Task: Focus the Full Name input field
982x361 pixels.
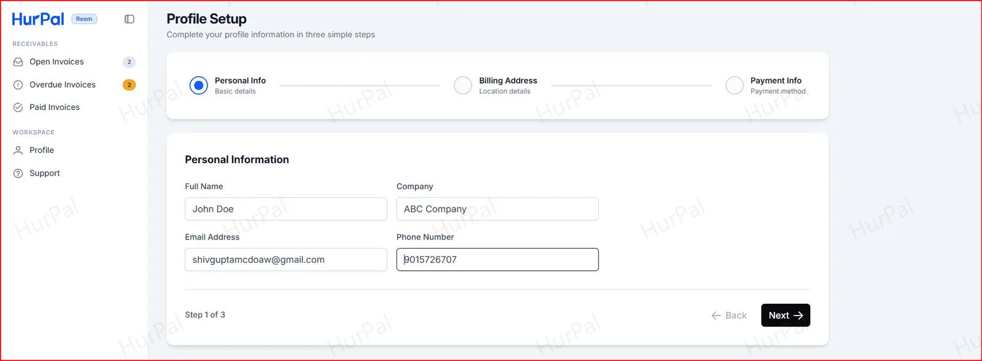Action: point(286,209)
